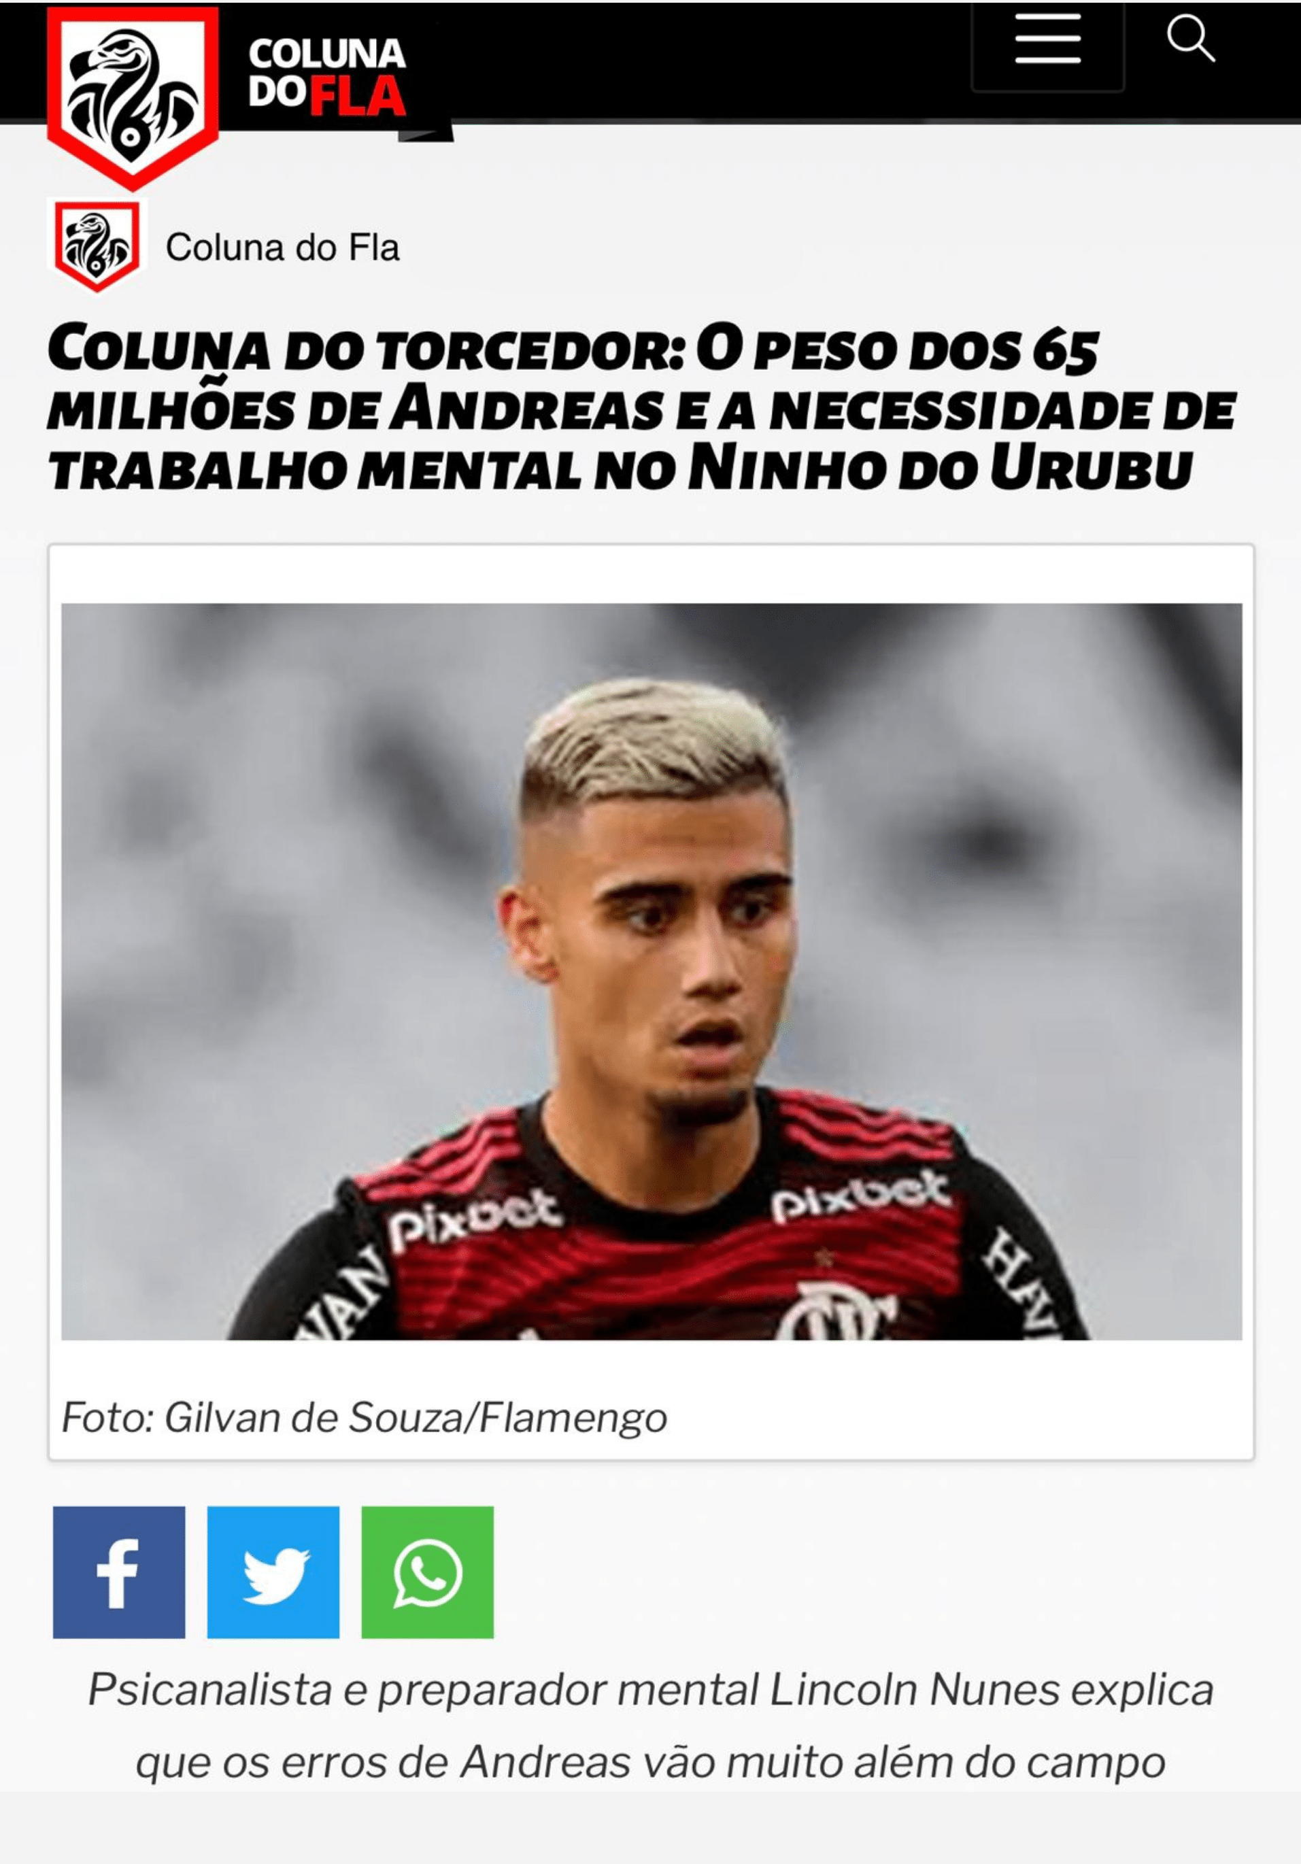
Task: Tap the white margin above the photo
Action: (652, 575)
